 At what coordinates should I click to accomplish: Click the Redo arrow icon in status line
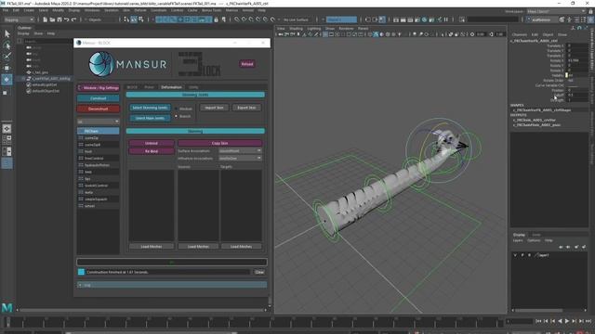click(73, 19)
